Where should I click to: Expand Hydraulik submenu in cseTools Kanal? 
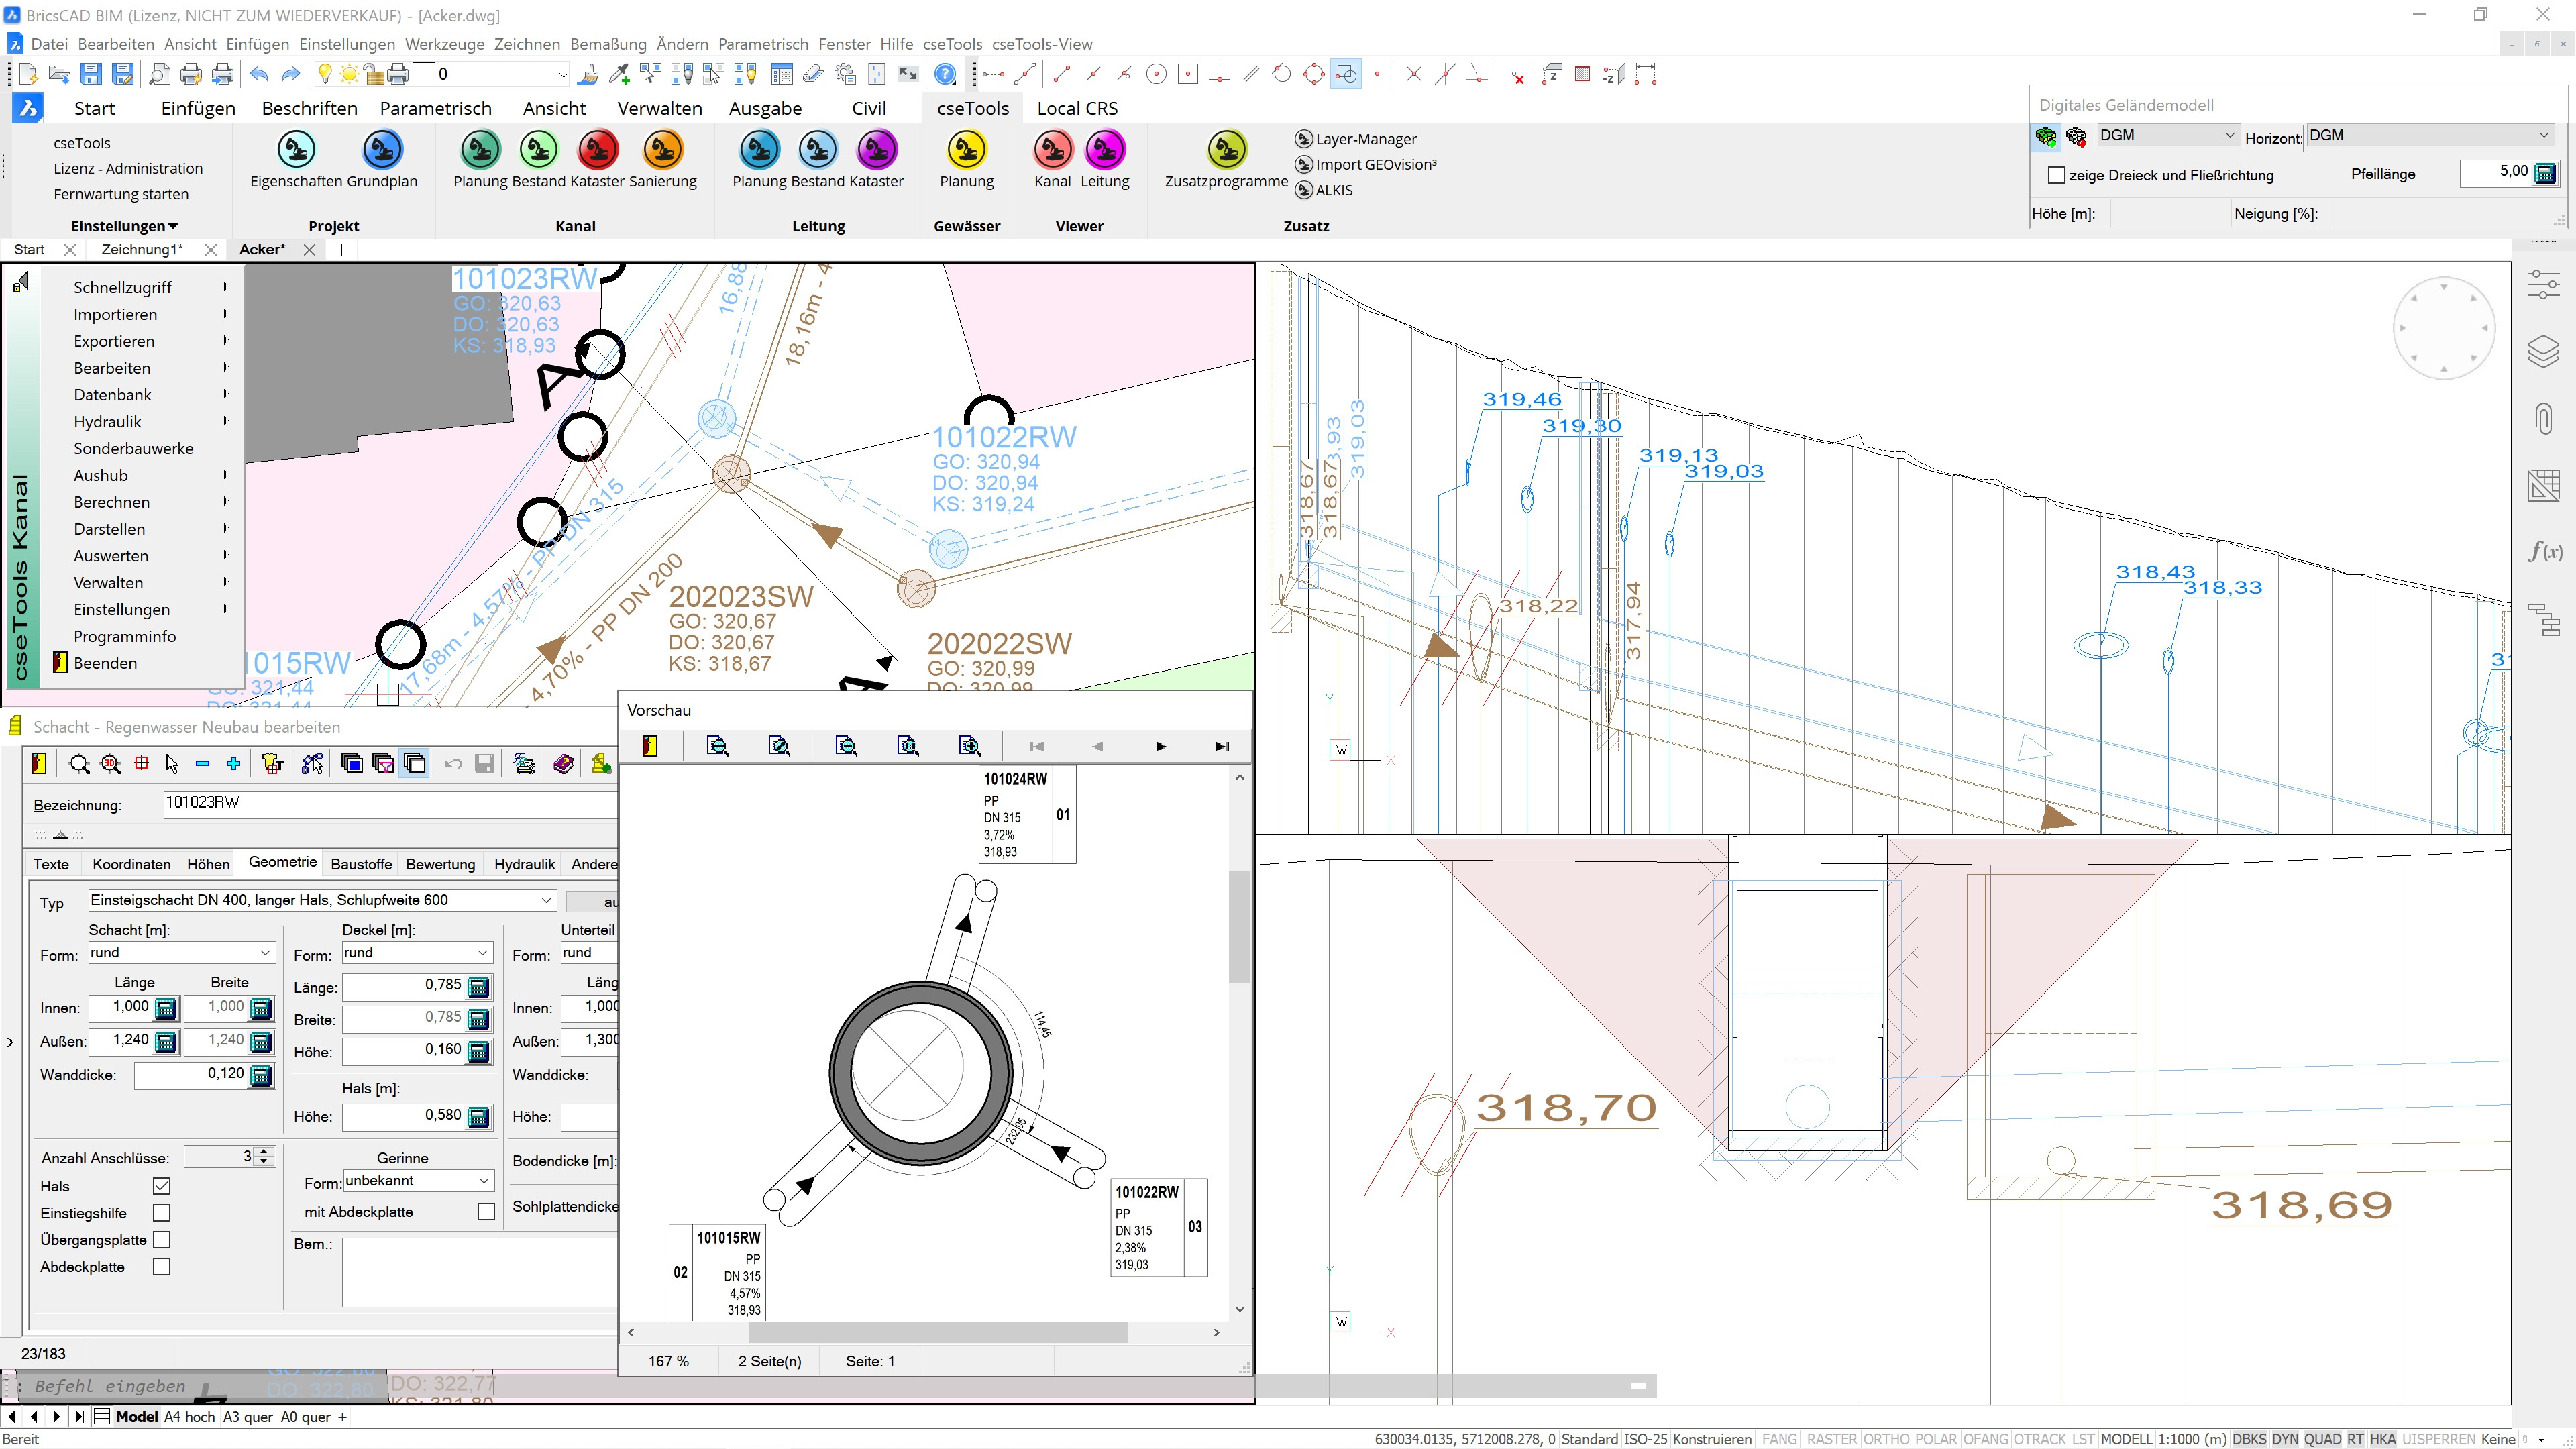(x=143, y=422)
